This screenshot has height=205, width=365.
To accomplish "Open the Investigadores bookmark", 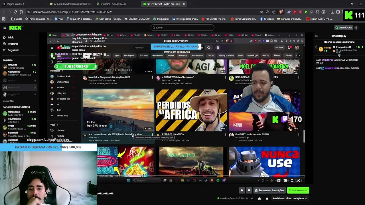I will point(185,19).
